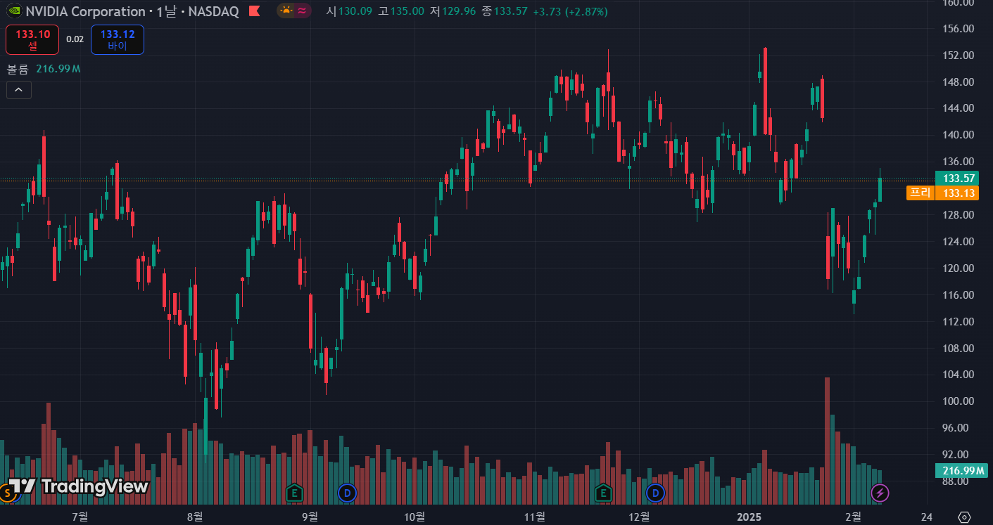The height and width of the screenshot is (525, 993).
Task: Open the dividend D marker near the 12월 label
Action: point(656,493)
